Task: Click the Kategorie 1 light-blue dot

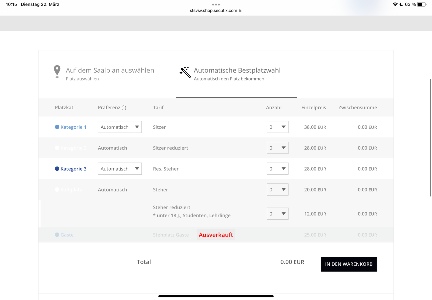Action: click(57, 127)
